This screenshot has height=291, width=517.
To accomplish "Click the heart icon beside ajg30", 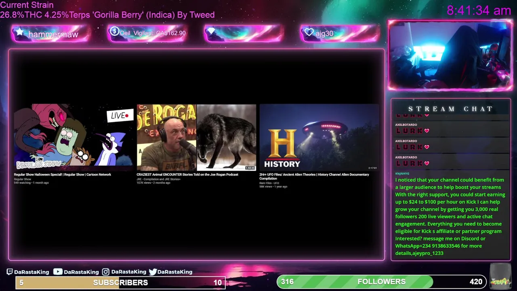I will (309, 32).
